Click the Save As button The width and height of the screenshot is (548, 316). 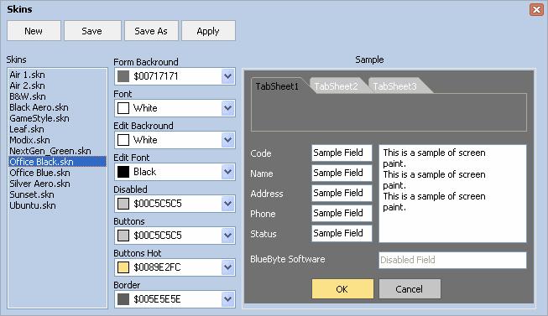[151, 31]
